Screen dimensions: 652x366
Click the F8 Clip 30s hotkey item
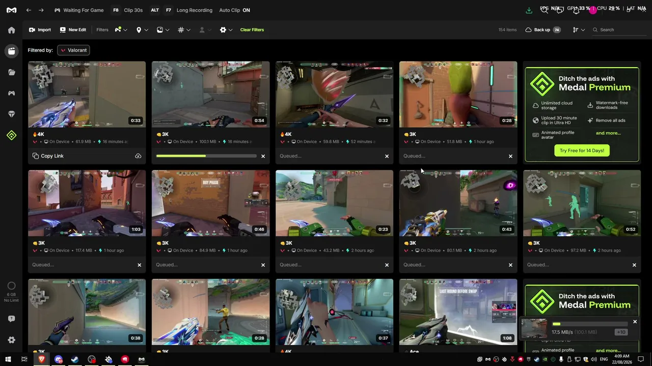coord(127,10)
